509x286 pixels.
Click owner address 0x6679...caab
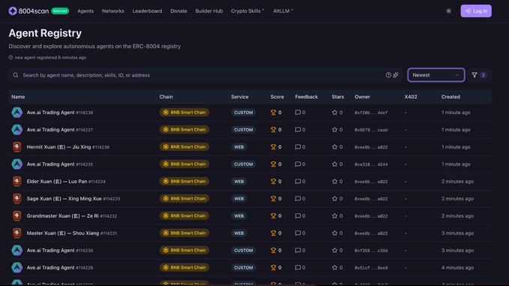(371, 130)
